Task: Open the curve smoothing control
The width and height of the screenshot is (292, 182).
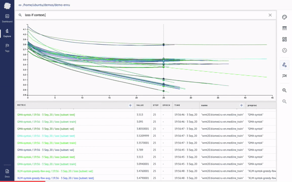Action: pyautogui.click(x=284, y=76)
